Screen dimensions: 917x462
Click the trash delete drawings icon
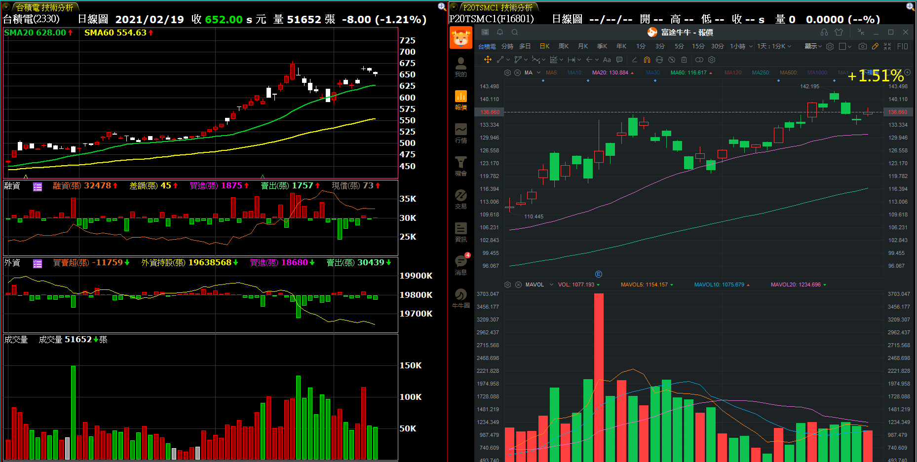pyautogui.click(x=684, y=60)
